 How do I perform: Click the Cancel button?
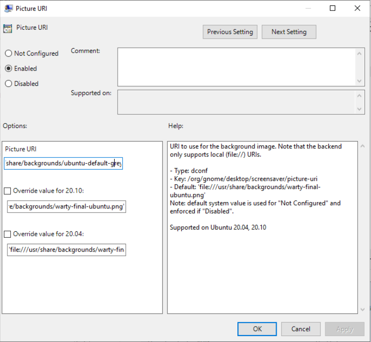pos(301,329)
